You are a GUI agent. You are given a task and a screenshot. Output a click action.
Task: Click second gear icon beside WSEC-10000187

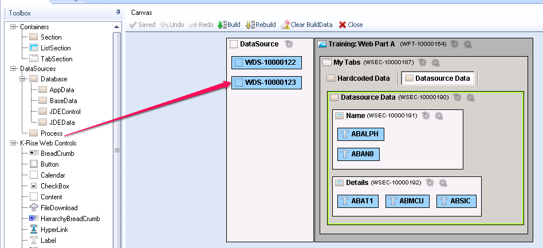(x=435, y=62)
